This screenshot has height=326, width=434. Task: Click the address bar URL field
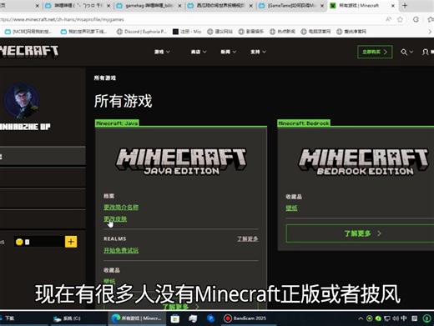(189, 19)
